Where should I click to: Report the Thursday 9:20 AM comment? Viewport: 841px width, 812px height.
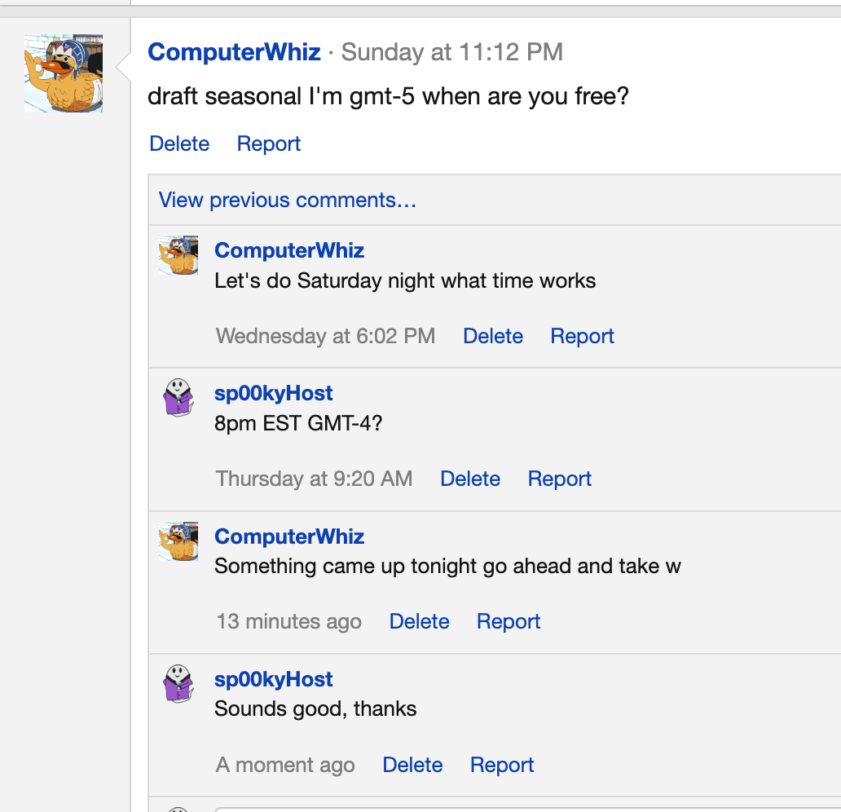(x=559, y=479)
